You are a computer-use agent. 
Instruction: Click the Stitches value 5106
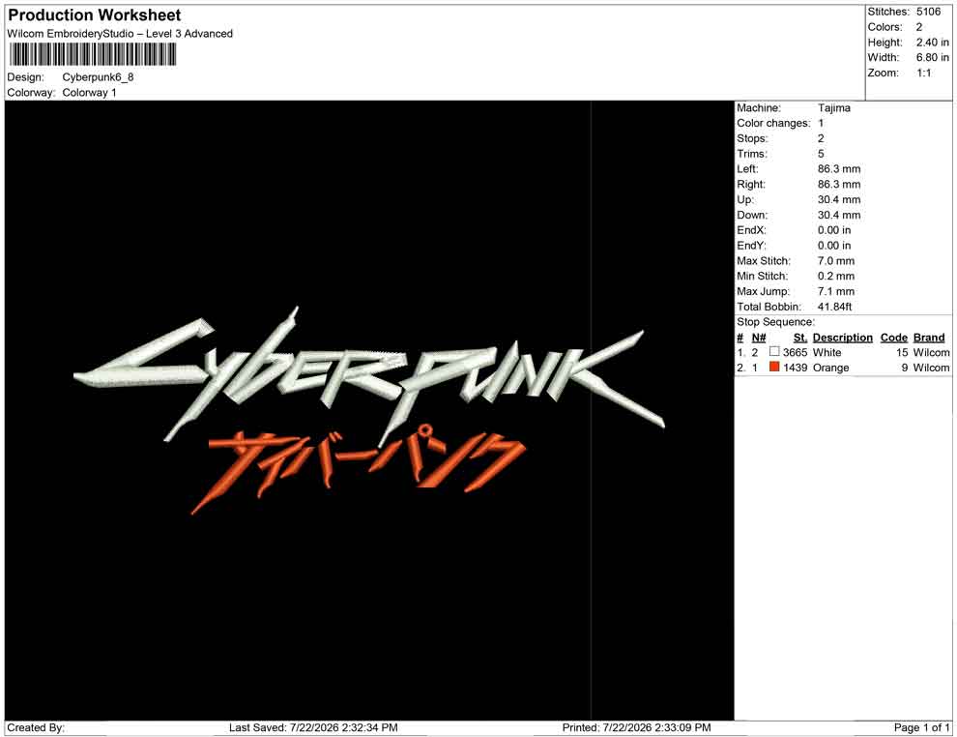(928, 12)
